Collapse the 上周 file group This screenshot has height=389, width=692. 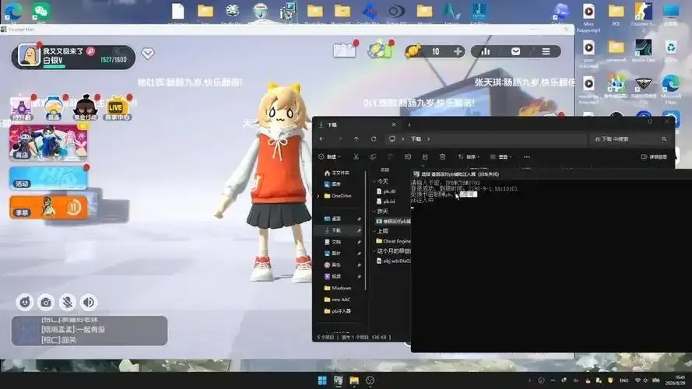tap(374, 231)
